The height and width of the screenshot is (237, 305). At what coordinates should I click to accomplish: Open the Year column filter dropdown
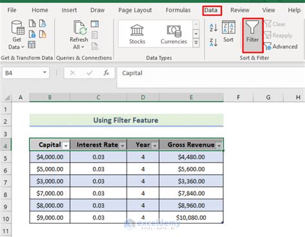pyautogui.click(x=154, y=146)
